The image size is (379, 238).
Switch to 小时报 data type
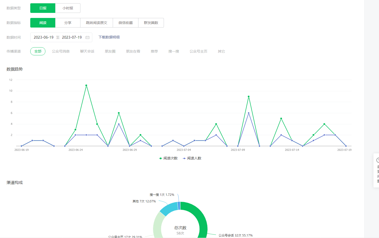(x=68, y=8)
